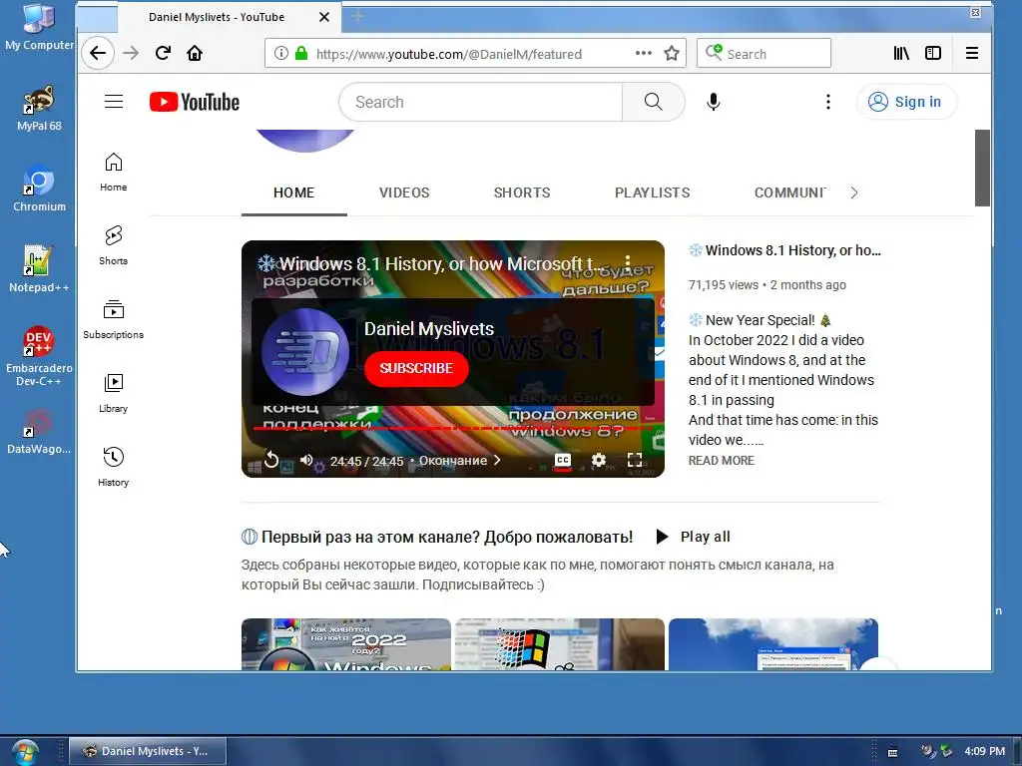Go back with the browser back arrow
The image size is (1022, 766).
tap(98, 54)
